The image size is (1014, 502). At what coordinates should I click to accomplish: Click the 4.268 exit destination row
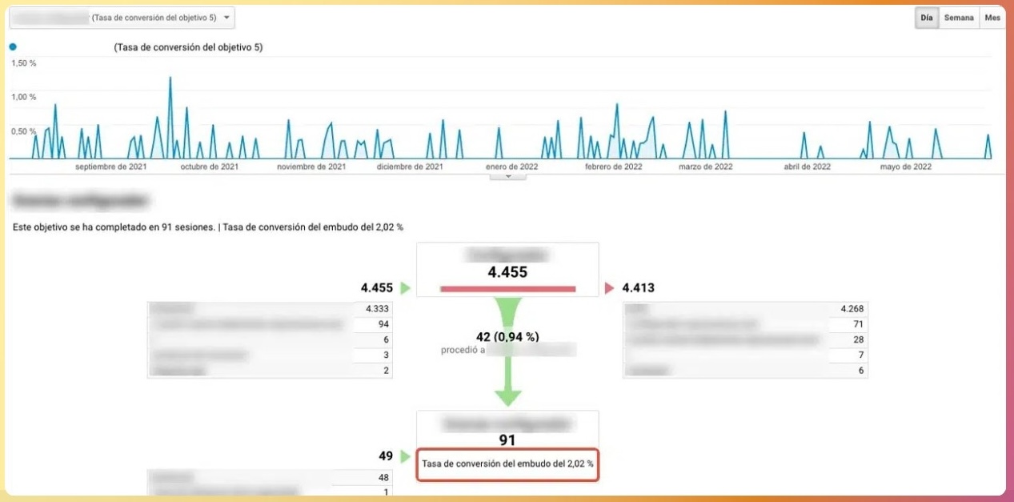(744, 309)
